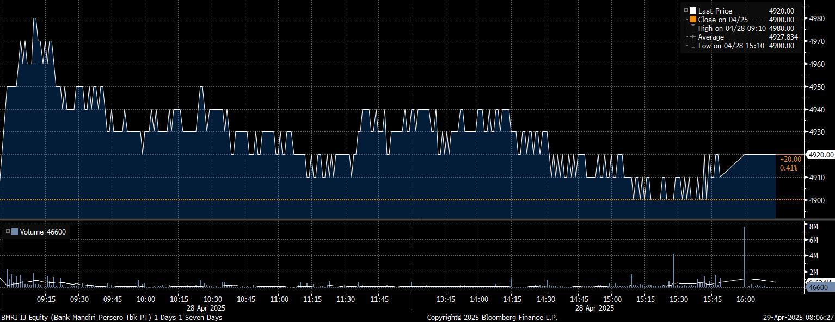Select the High marker icon in legend

[693, 28]
